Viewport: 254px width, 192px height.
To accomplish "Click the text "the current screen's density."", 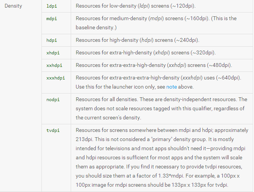I will pyautogui.click(x=108, y=117).
